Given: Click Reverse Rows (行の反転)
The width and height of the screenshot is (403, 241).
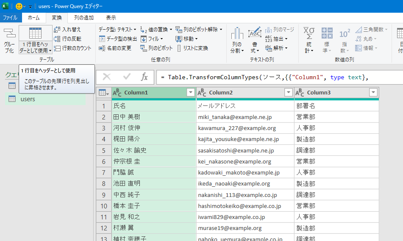Looking at the screenshot, I should (x=68, y=39).
